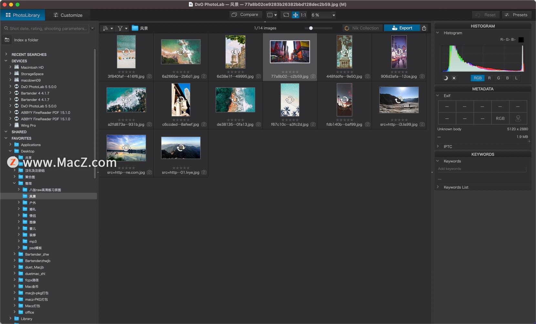This screenshot has height=324, width=536.
Task: Open the Nik Collection
Action: click(x=362, y=28)
